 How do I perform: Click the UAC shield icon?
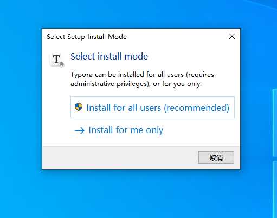(79, 107)
